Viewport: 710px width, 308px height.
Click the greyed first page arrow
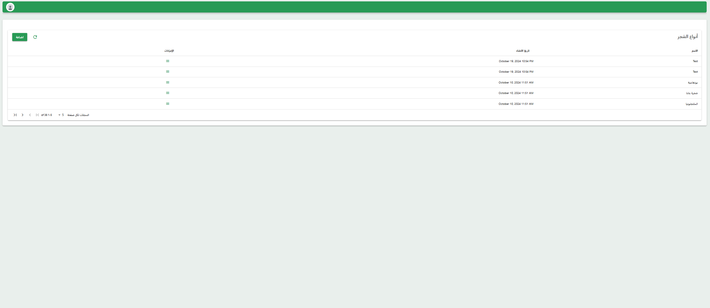pyautogui.click(x=38, y=115)
